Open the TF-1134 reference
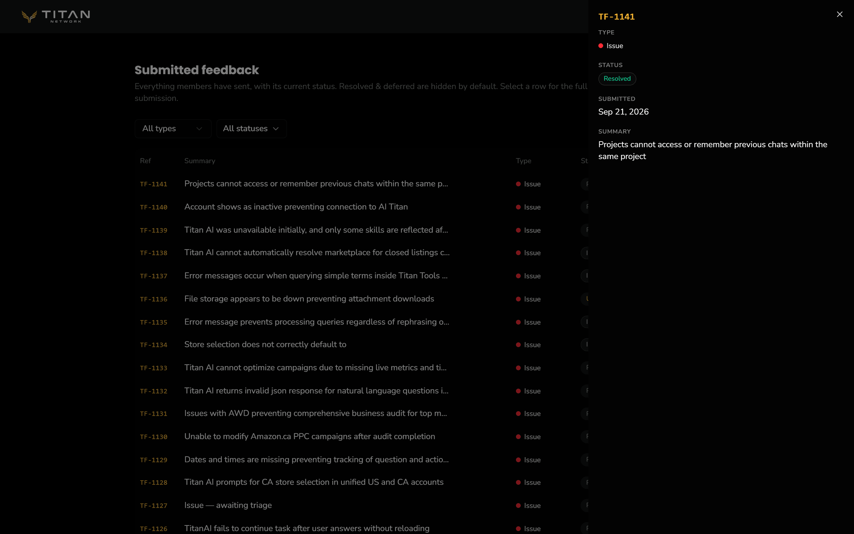 point(154,345)
